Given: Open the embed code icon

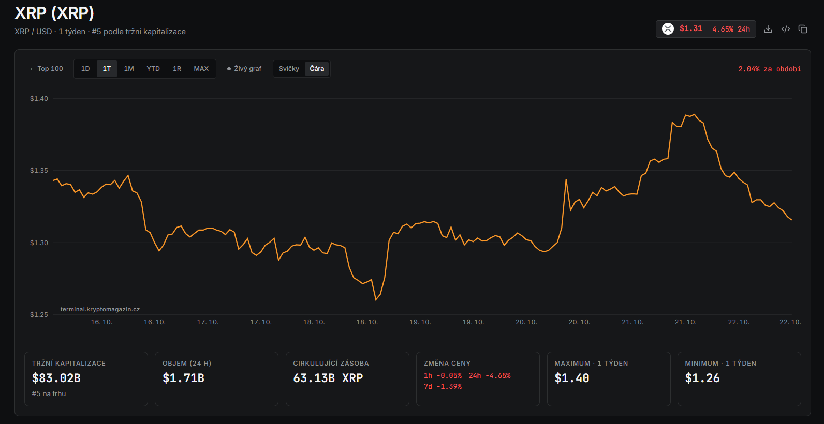Looking at the screenshot, I should tap(786, 29).
